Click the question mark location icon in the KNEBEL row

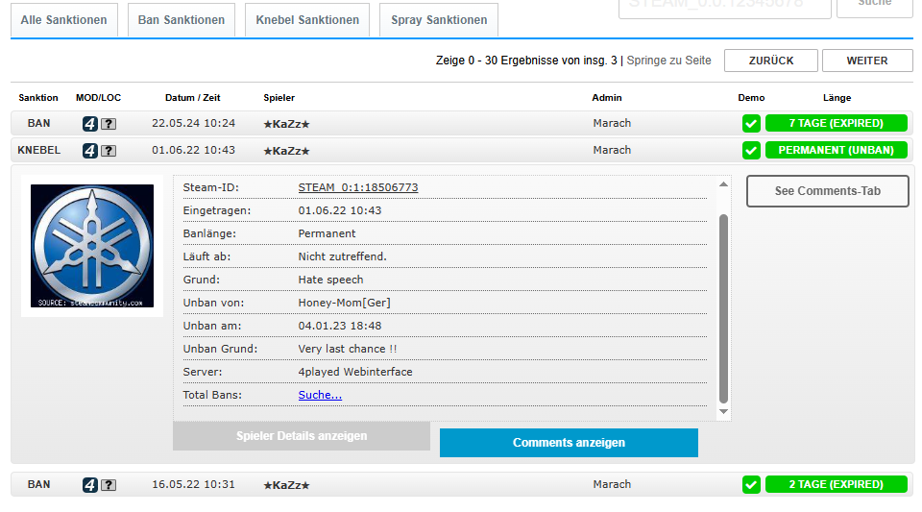(x=109, y=151)
